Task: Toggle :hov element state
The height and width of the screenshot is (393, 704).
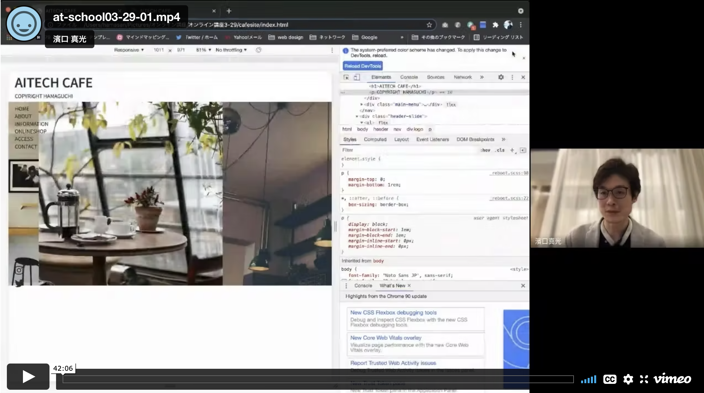Action: coord(485,150)
